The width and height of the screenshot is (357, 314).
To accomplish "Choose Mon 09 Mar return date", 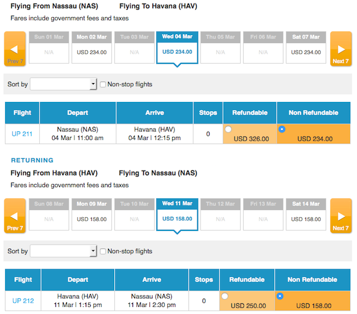I will (x=91, y=214).
